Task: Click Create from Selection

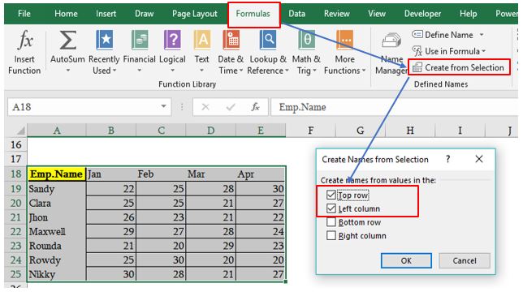Action: (x=459, y=67)
